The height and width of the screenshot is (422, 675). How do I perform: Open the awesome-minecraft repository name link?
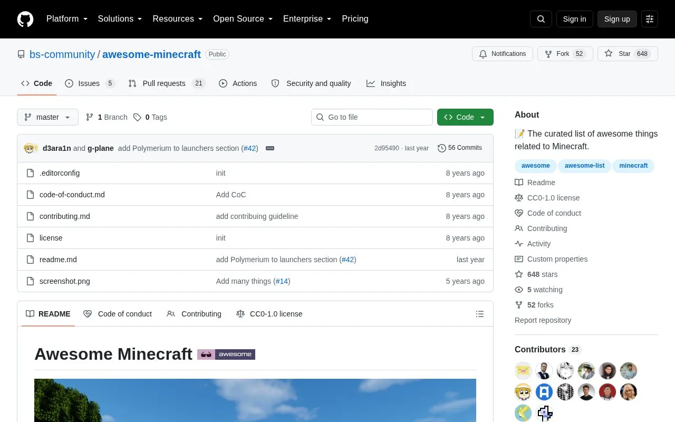151,54
